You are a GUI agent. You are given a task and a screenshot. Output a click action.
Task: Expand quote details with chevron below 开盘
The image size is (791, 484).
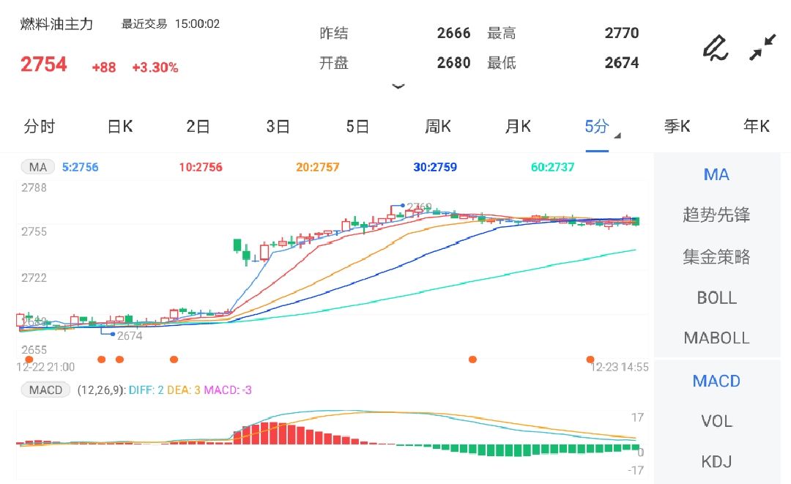(x=398, y=86)
